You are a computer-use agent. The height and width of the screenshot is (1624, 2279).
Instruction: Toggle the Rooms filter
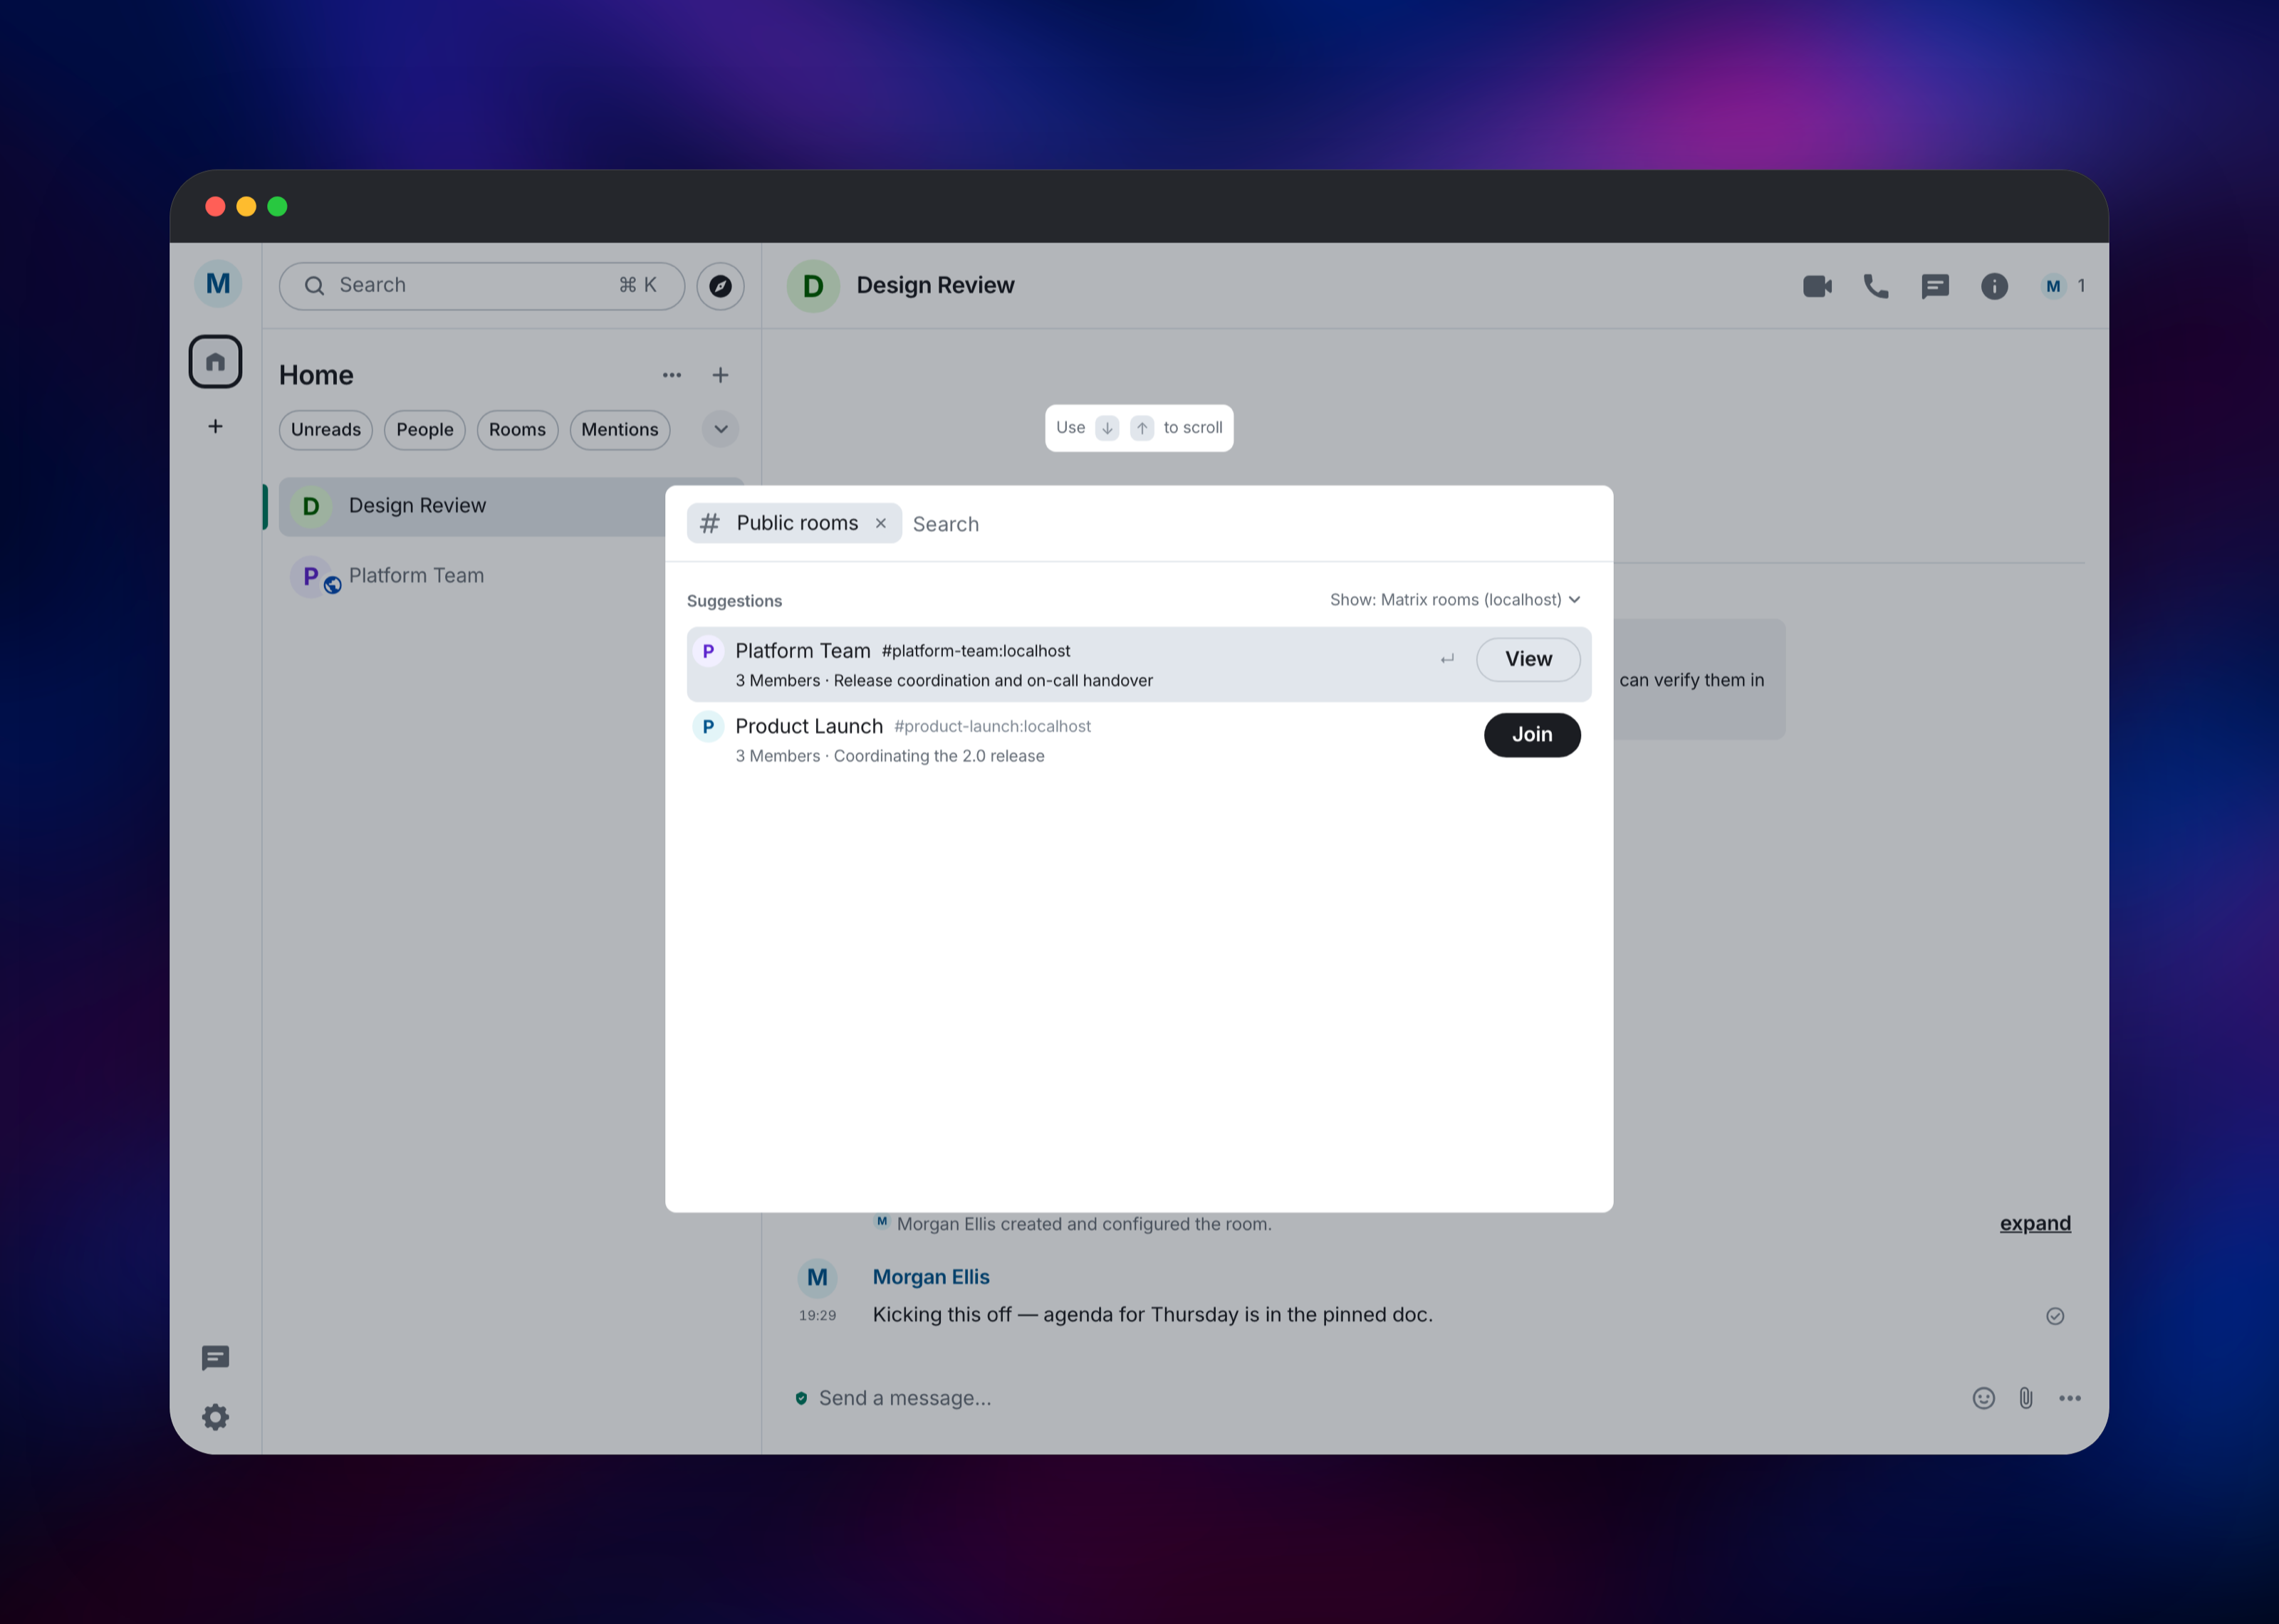coord(517,430)
